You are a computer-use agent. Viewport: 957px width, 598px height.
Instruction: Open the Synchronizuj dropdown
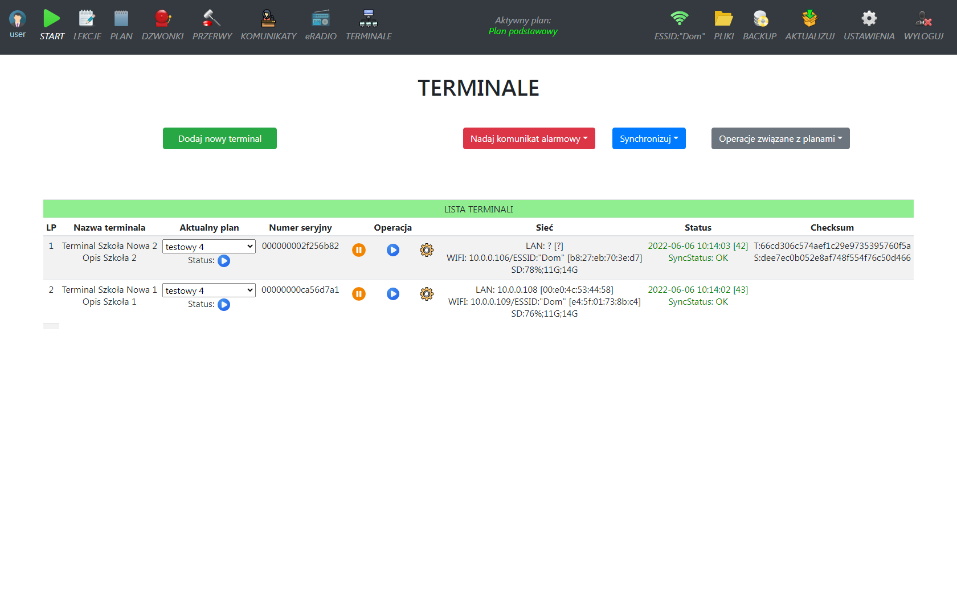[649, 138]
